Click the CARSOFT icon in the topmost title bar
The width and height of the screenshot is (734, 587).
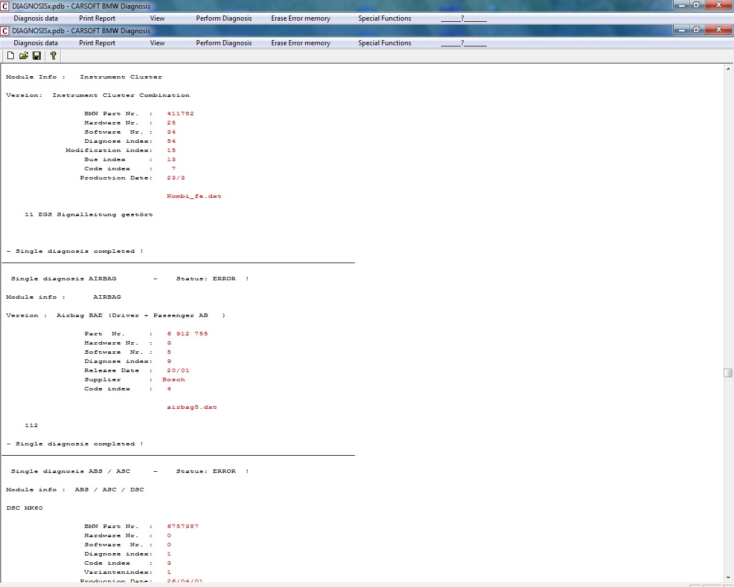tap(5, 6)
